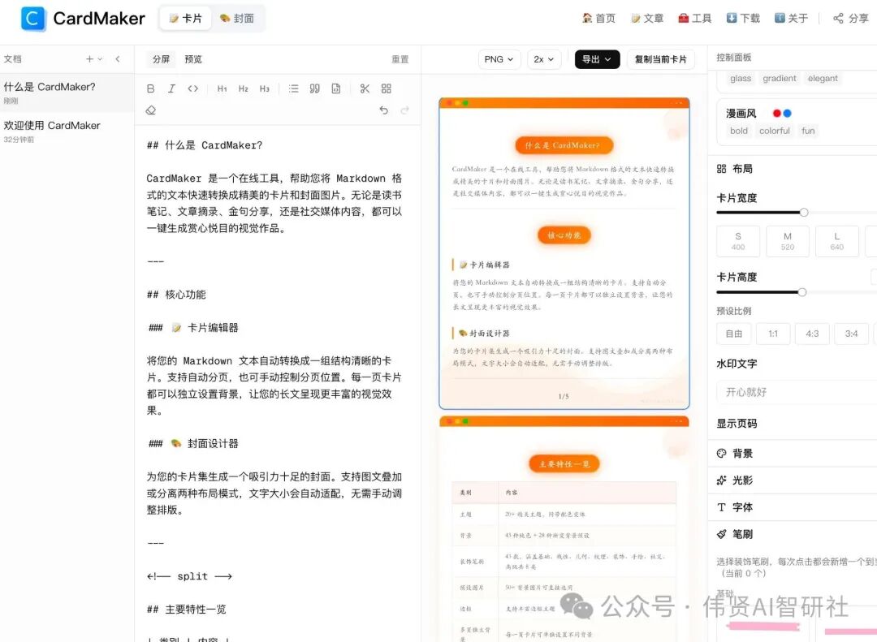Screen dimensions: 877x642
Task: Apply italic formatting in editor toolbar
Action: click(x=171, y=88)
